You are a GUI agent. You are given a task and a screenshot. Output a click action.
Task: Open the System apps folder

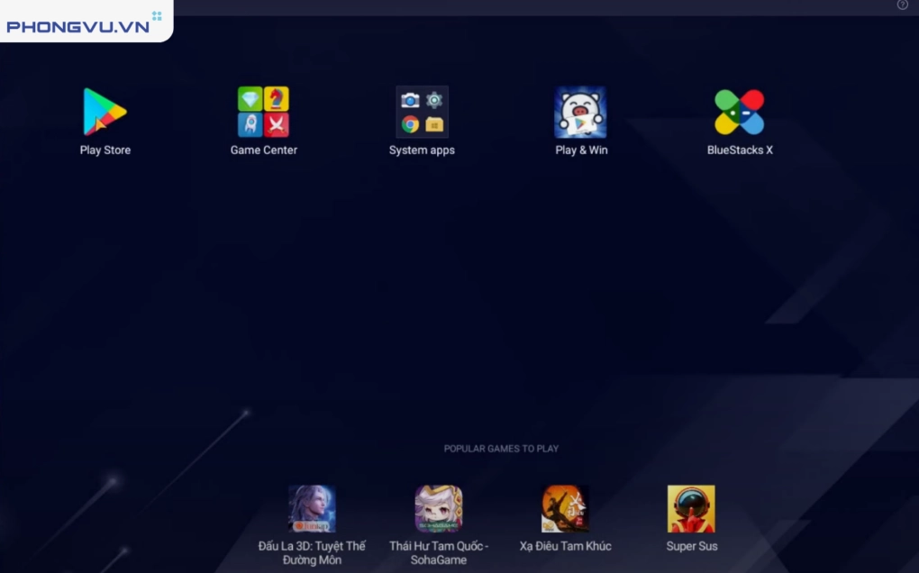[422, 112]
